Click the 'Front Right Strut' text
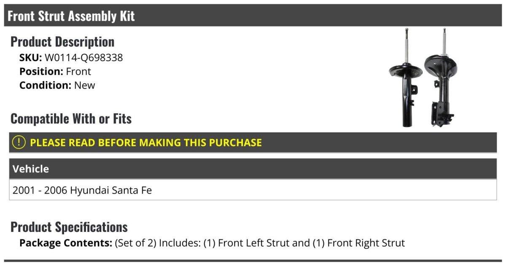The width and height of the screenshot is (506, 266). [x=366, y=243]
